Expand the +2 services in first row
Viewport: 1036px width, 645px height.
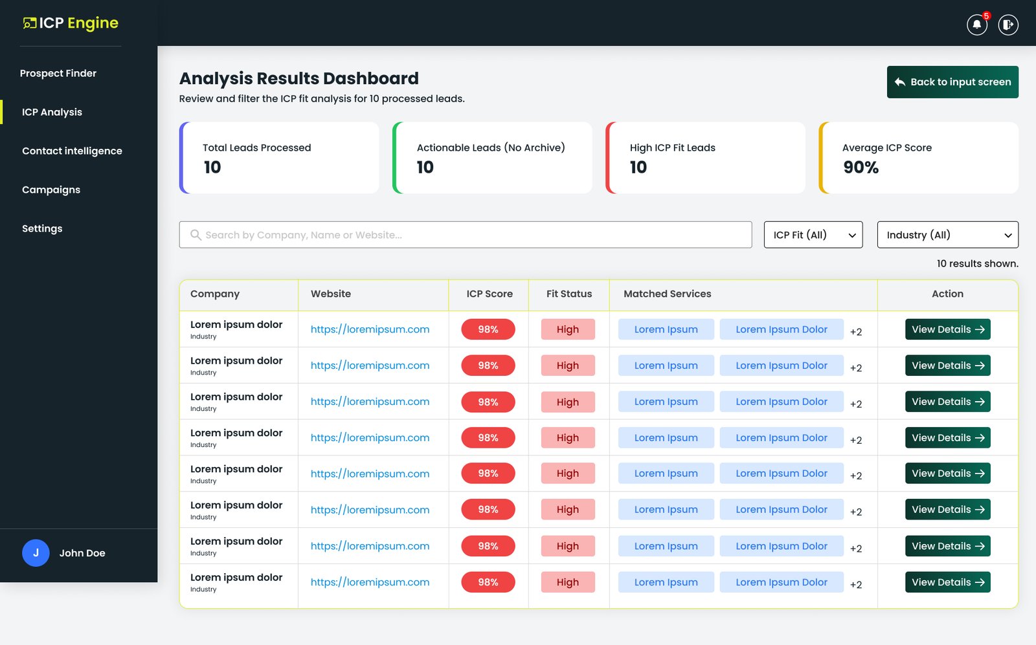856,331
